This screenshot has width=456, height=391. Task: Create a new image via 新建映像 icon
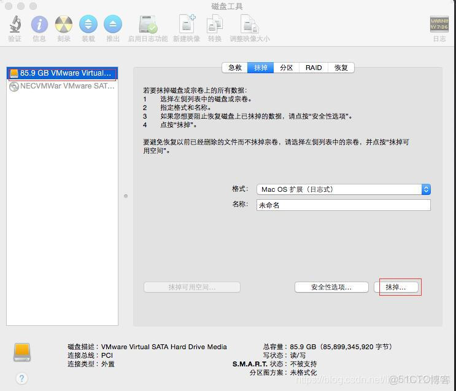click(x=187, y=23)
